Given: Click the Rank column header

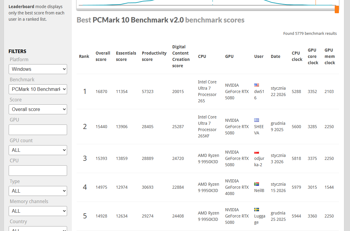Looking at the screenshot, I should pos(84,56).
